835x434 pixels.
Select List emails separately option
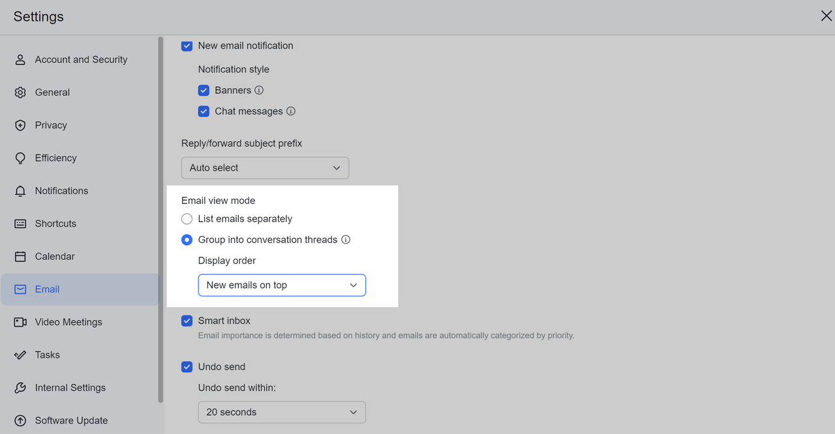click(187, 219)
